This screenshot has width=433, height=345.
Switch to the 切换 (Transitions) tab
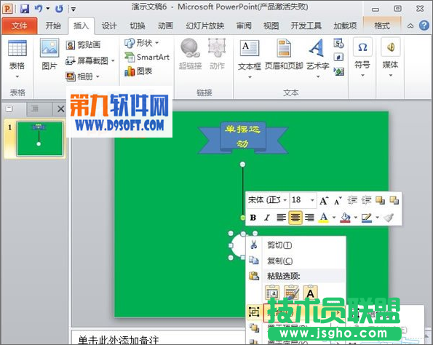[138, 25]
